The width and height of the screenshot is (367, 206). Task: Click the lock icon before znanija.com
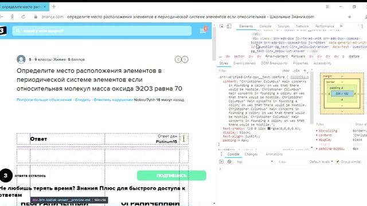pyautogui.click(x=36, y=17)
